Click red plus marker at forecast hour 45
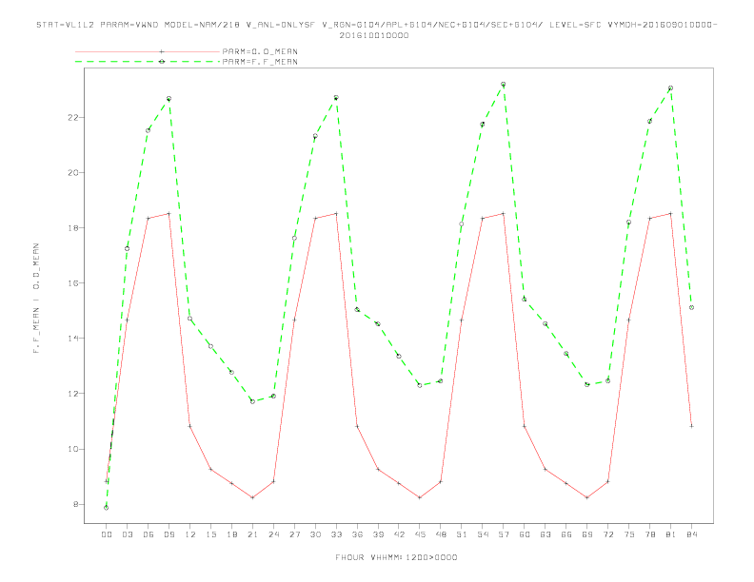754x582 pixels. coord(420,497)
